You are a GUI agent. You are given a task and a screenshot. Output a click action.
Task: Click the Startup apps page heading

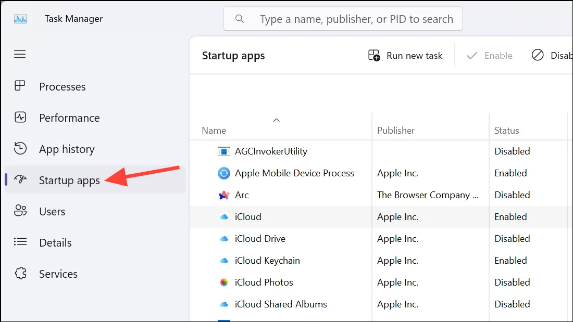[233, 56]
